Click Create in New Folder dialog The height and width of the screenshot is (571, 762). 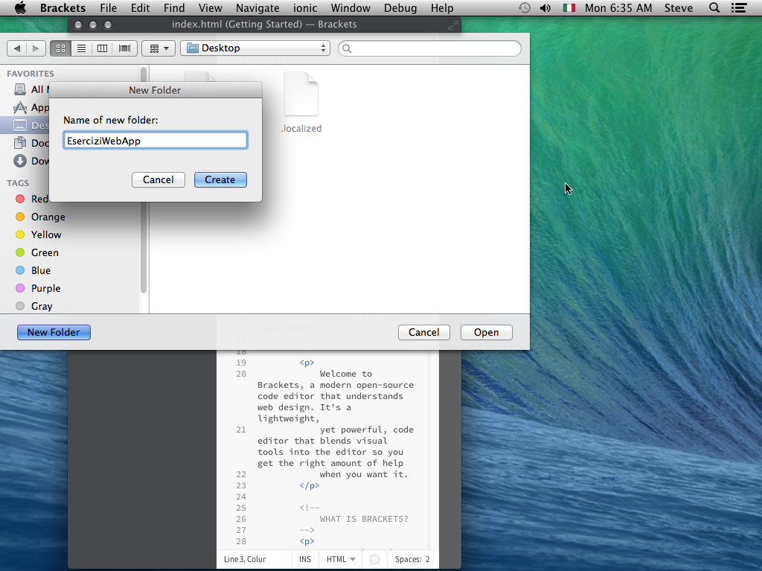(x=220, y=179)
